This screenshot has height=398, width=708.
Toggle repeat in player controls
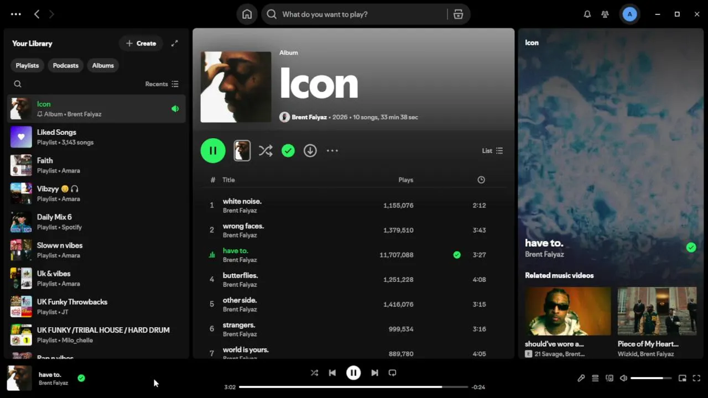pos(393,373)
